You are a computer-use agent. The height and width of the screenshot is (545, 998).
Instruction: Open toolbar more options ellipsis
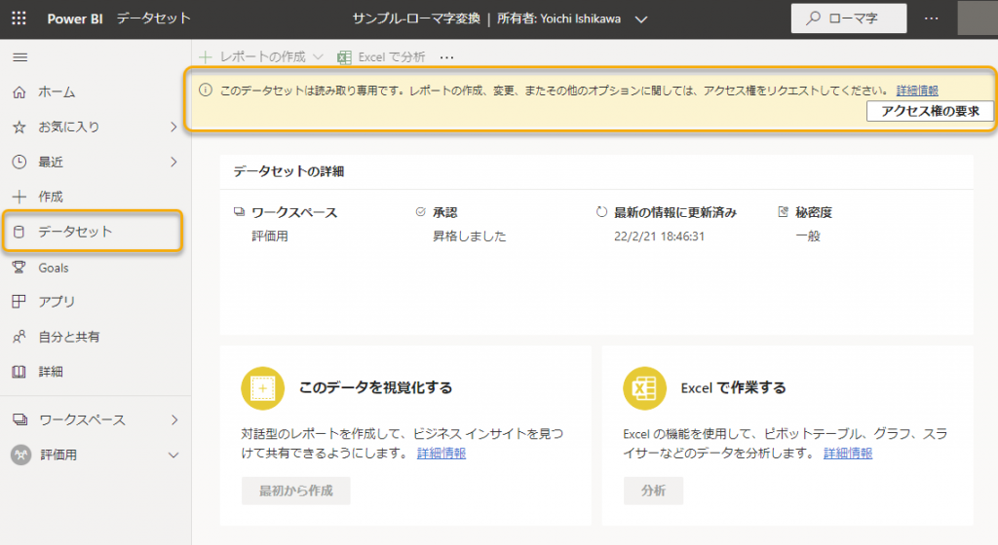coord(447,57)
